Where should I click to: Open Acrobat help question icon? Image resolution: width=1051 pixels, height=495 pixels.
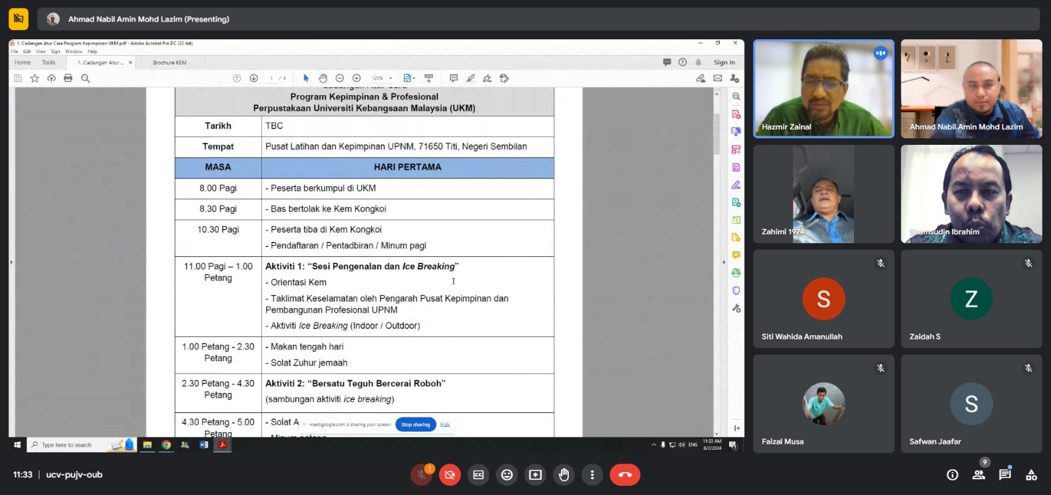(x=682, y=62)
